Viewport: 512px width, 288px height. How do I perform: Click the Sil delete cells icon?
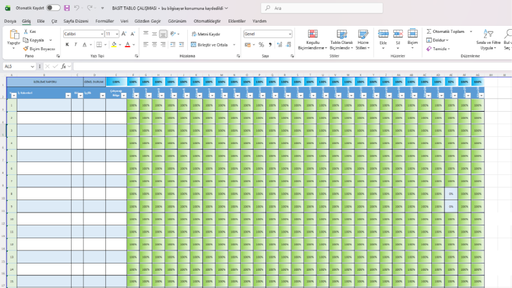[x=398, y=34]
